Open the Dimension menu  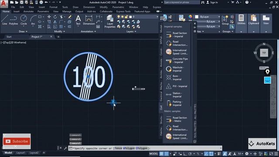click(x=89, y=7)
